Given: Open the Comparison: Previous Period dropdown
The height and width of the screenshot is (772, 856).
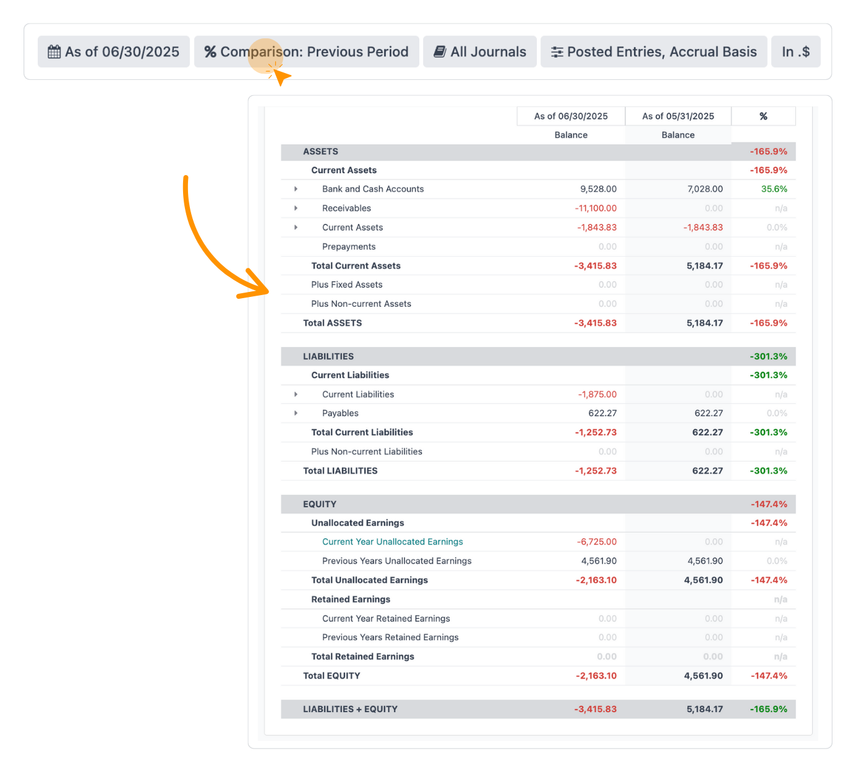Looking at the screenshot, I should [306, 51].
